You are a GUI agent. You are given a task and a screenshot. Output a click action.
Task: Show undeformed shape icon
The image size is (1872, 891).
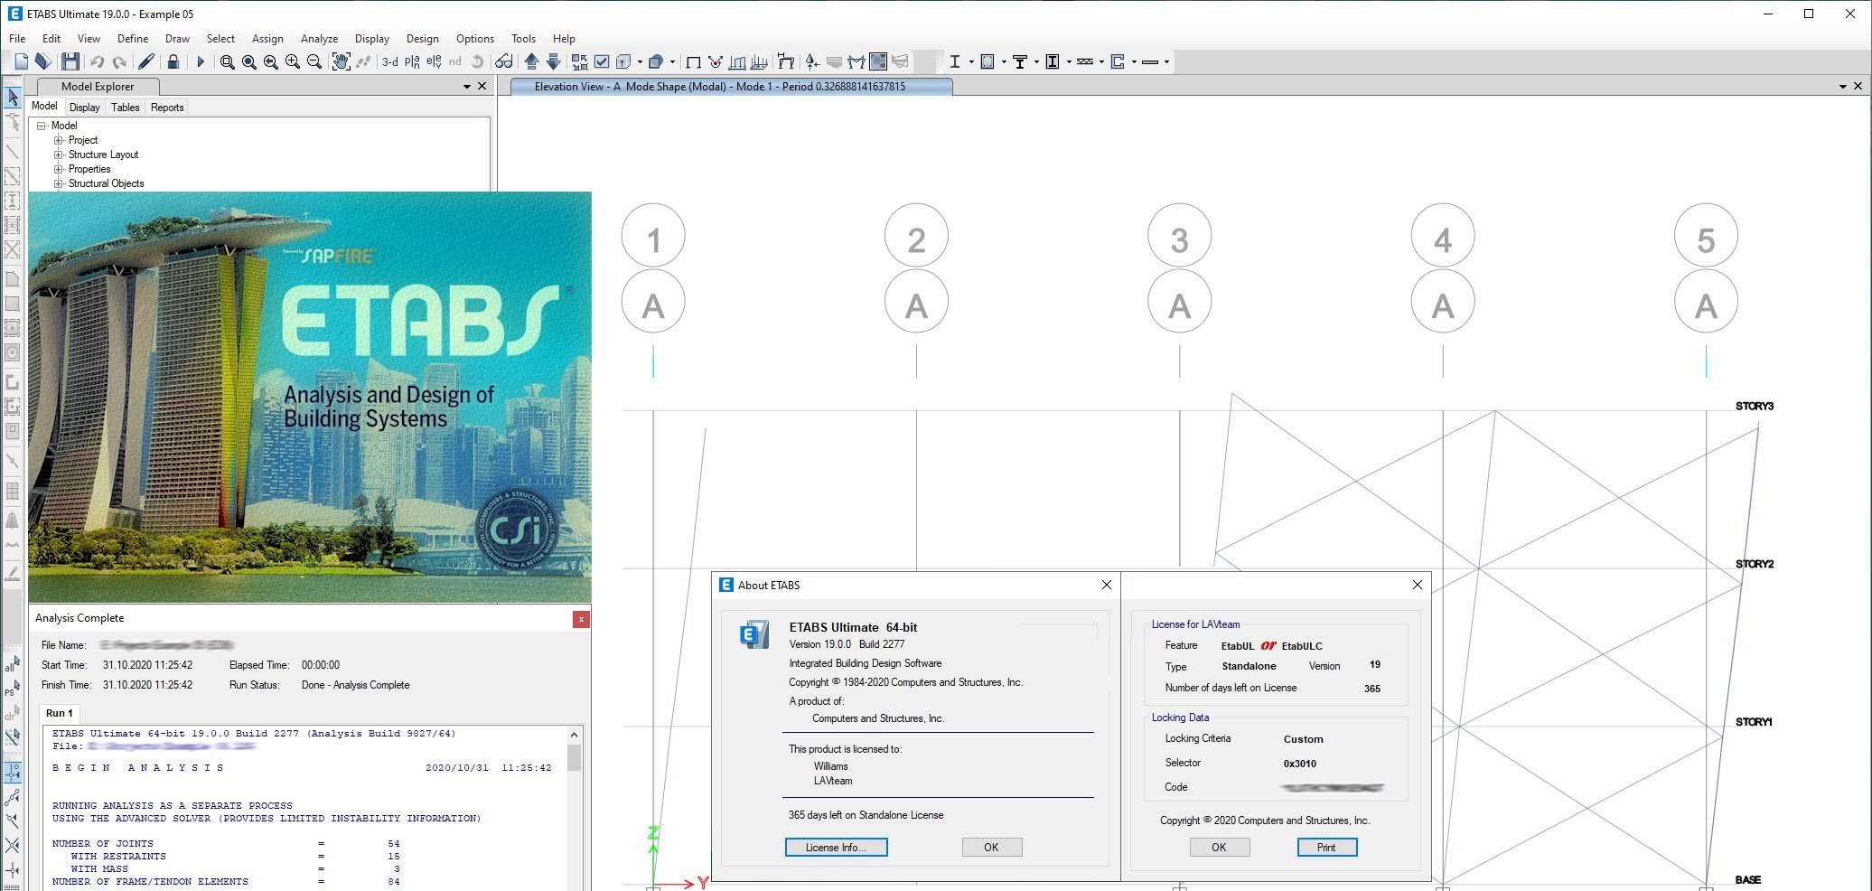[x=693, y=62]
